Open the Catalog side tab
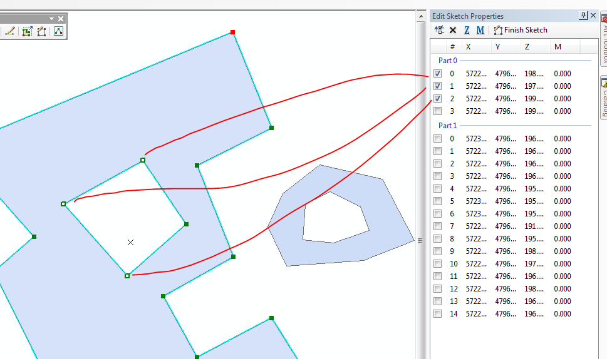The width and height of the screenshot is (607, 359). 603,98
